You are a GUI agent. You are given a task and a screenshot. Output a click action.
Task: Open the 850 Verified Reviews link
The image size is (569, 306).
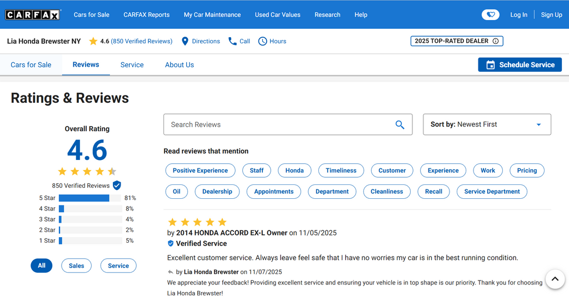[x=142, y=41]
